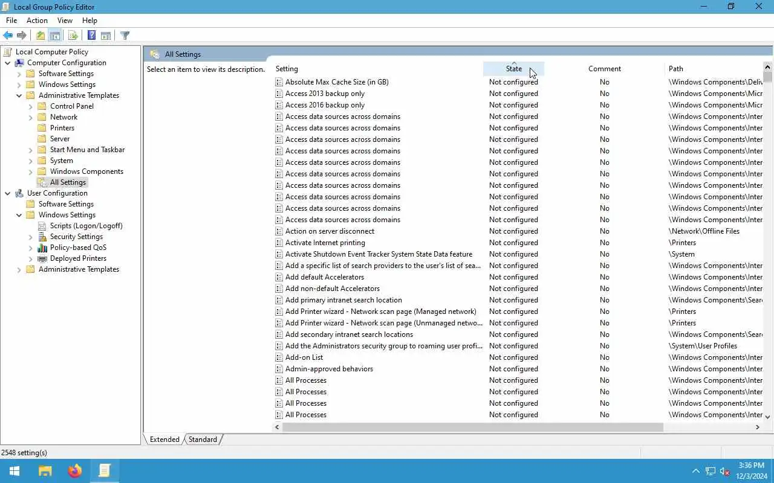Select 'Absolute Max Cache Size (in GB)' setting
The width and height of the screenshot is (774, 483).
[337, 82]
